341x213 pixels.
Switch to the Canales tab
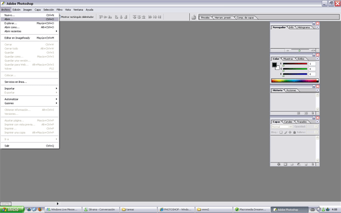(288, 122)
